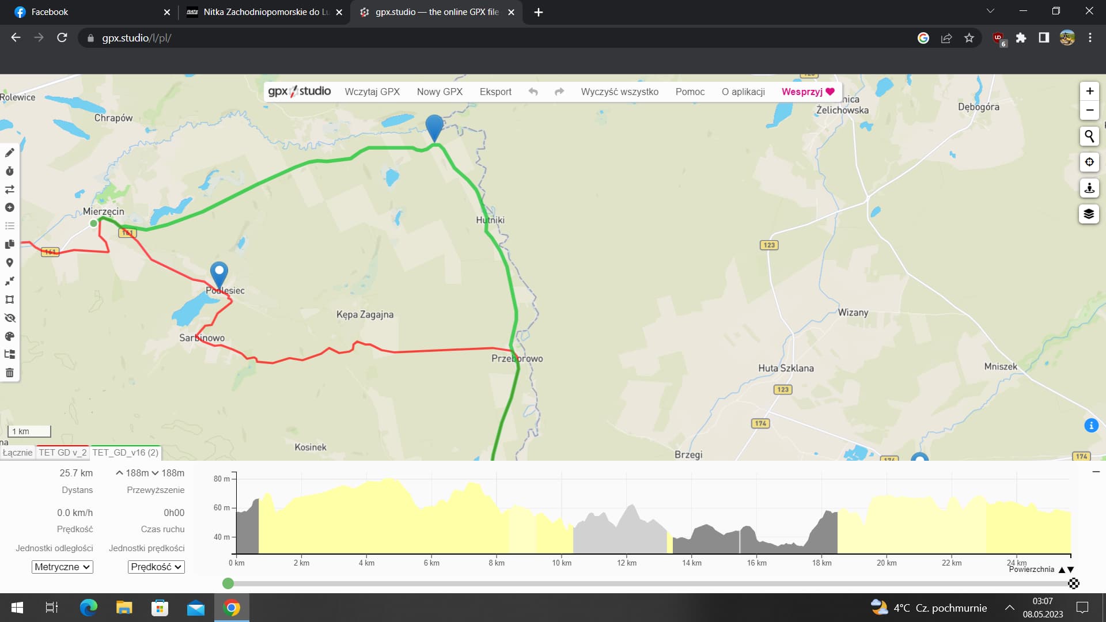Click the green start slider handle

228,583
